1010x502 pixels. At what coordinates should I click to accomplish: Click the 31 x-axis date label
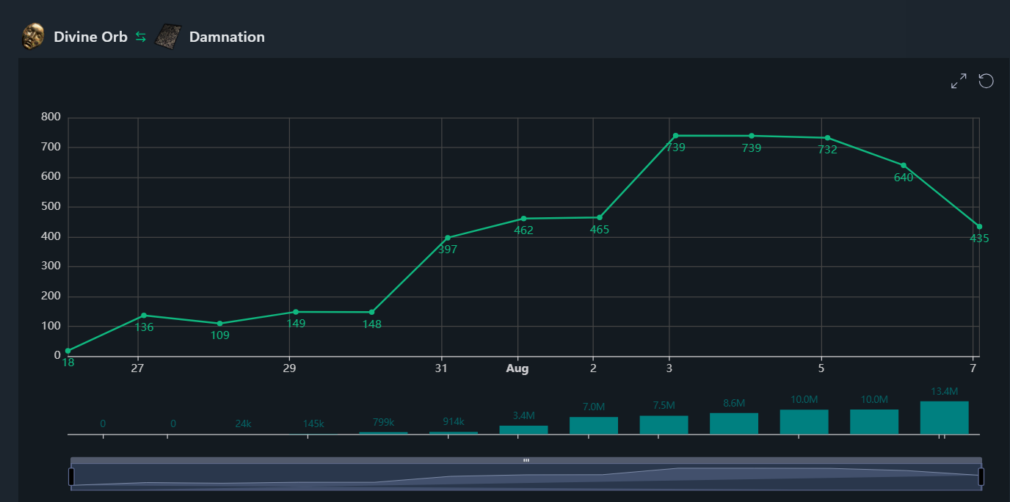tap(441, 368)
